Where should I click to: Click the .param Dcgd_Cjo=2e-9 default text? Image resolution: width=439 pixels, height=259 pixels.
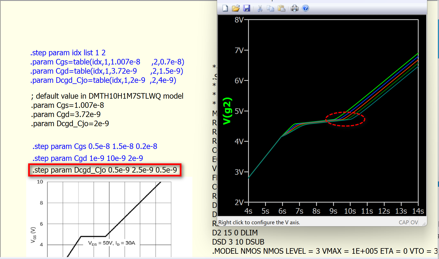coord(70,124)
